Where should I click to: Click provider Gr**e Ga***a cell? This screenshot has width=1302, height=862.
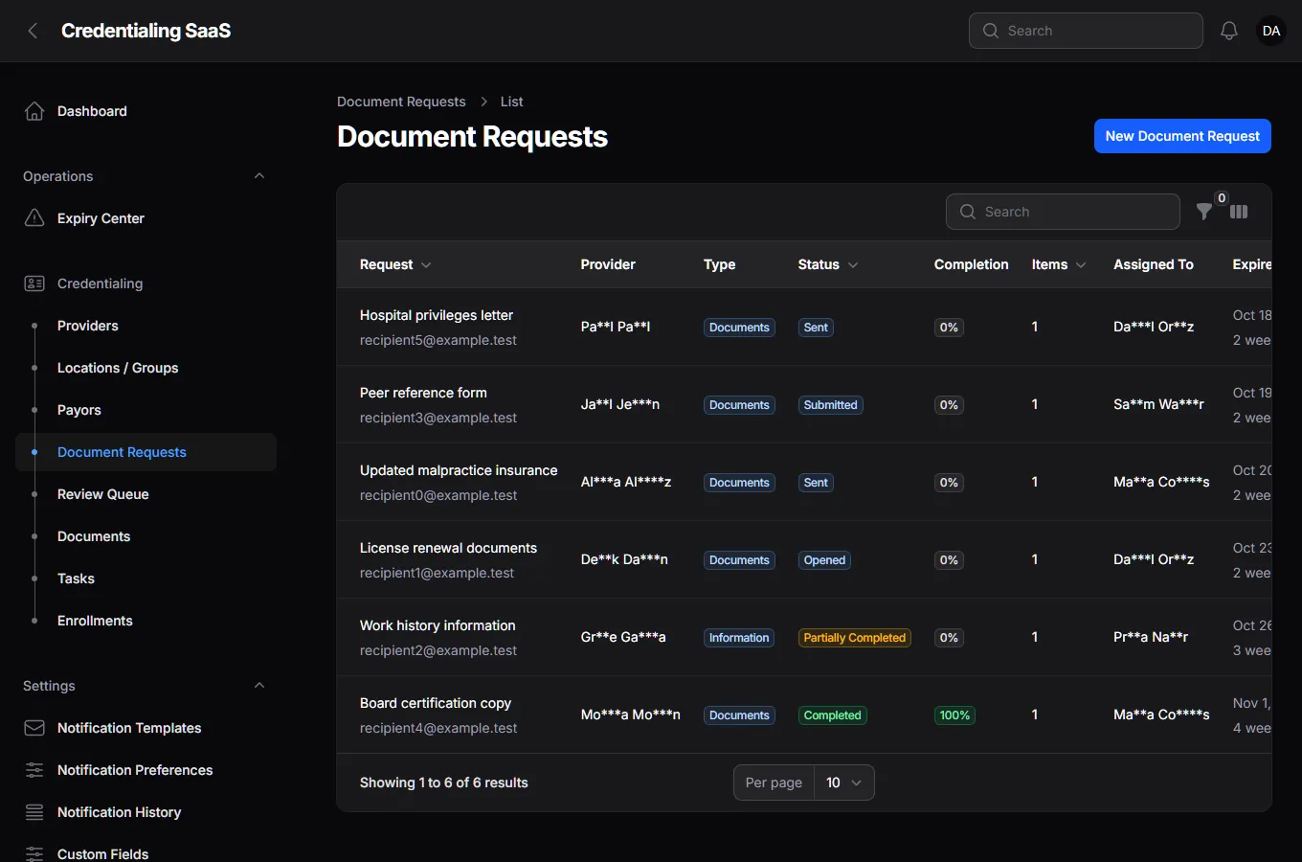(x=623, y=637)
